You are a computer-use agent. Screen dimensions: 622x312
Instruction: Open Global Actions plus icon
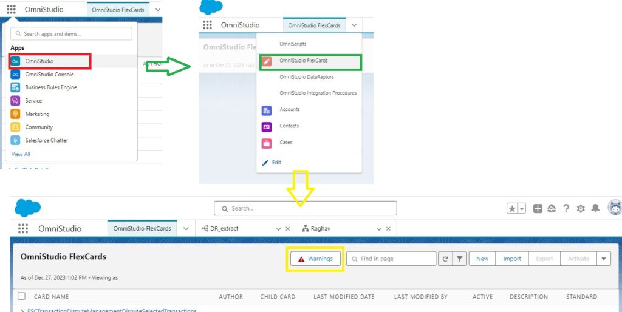[538, 209]
